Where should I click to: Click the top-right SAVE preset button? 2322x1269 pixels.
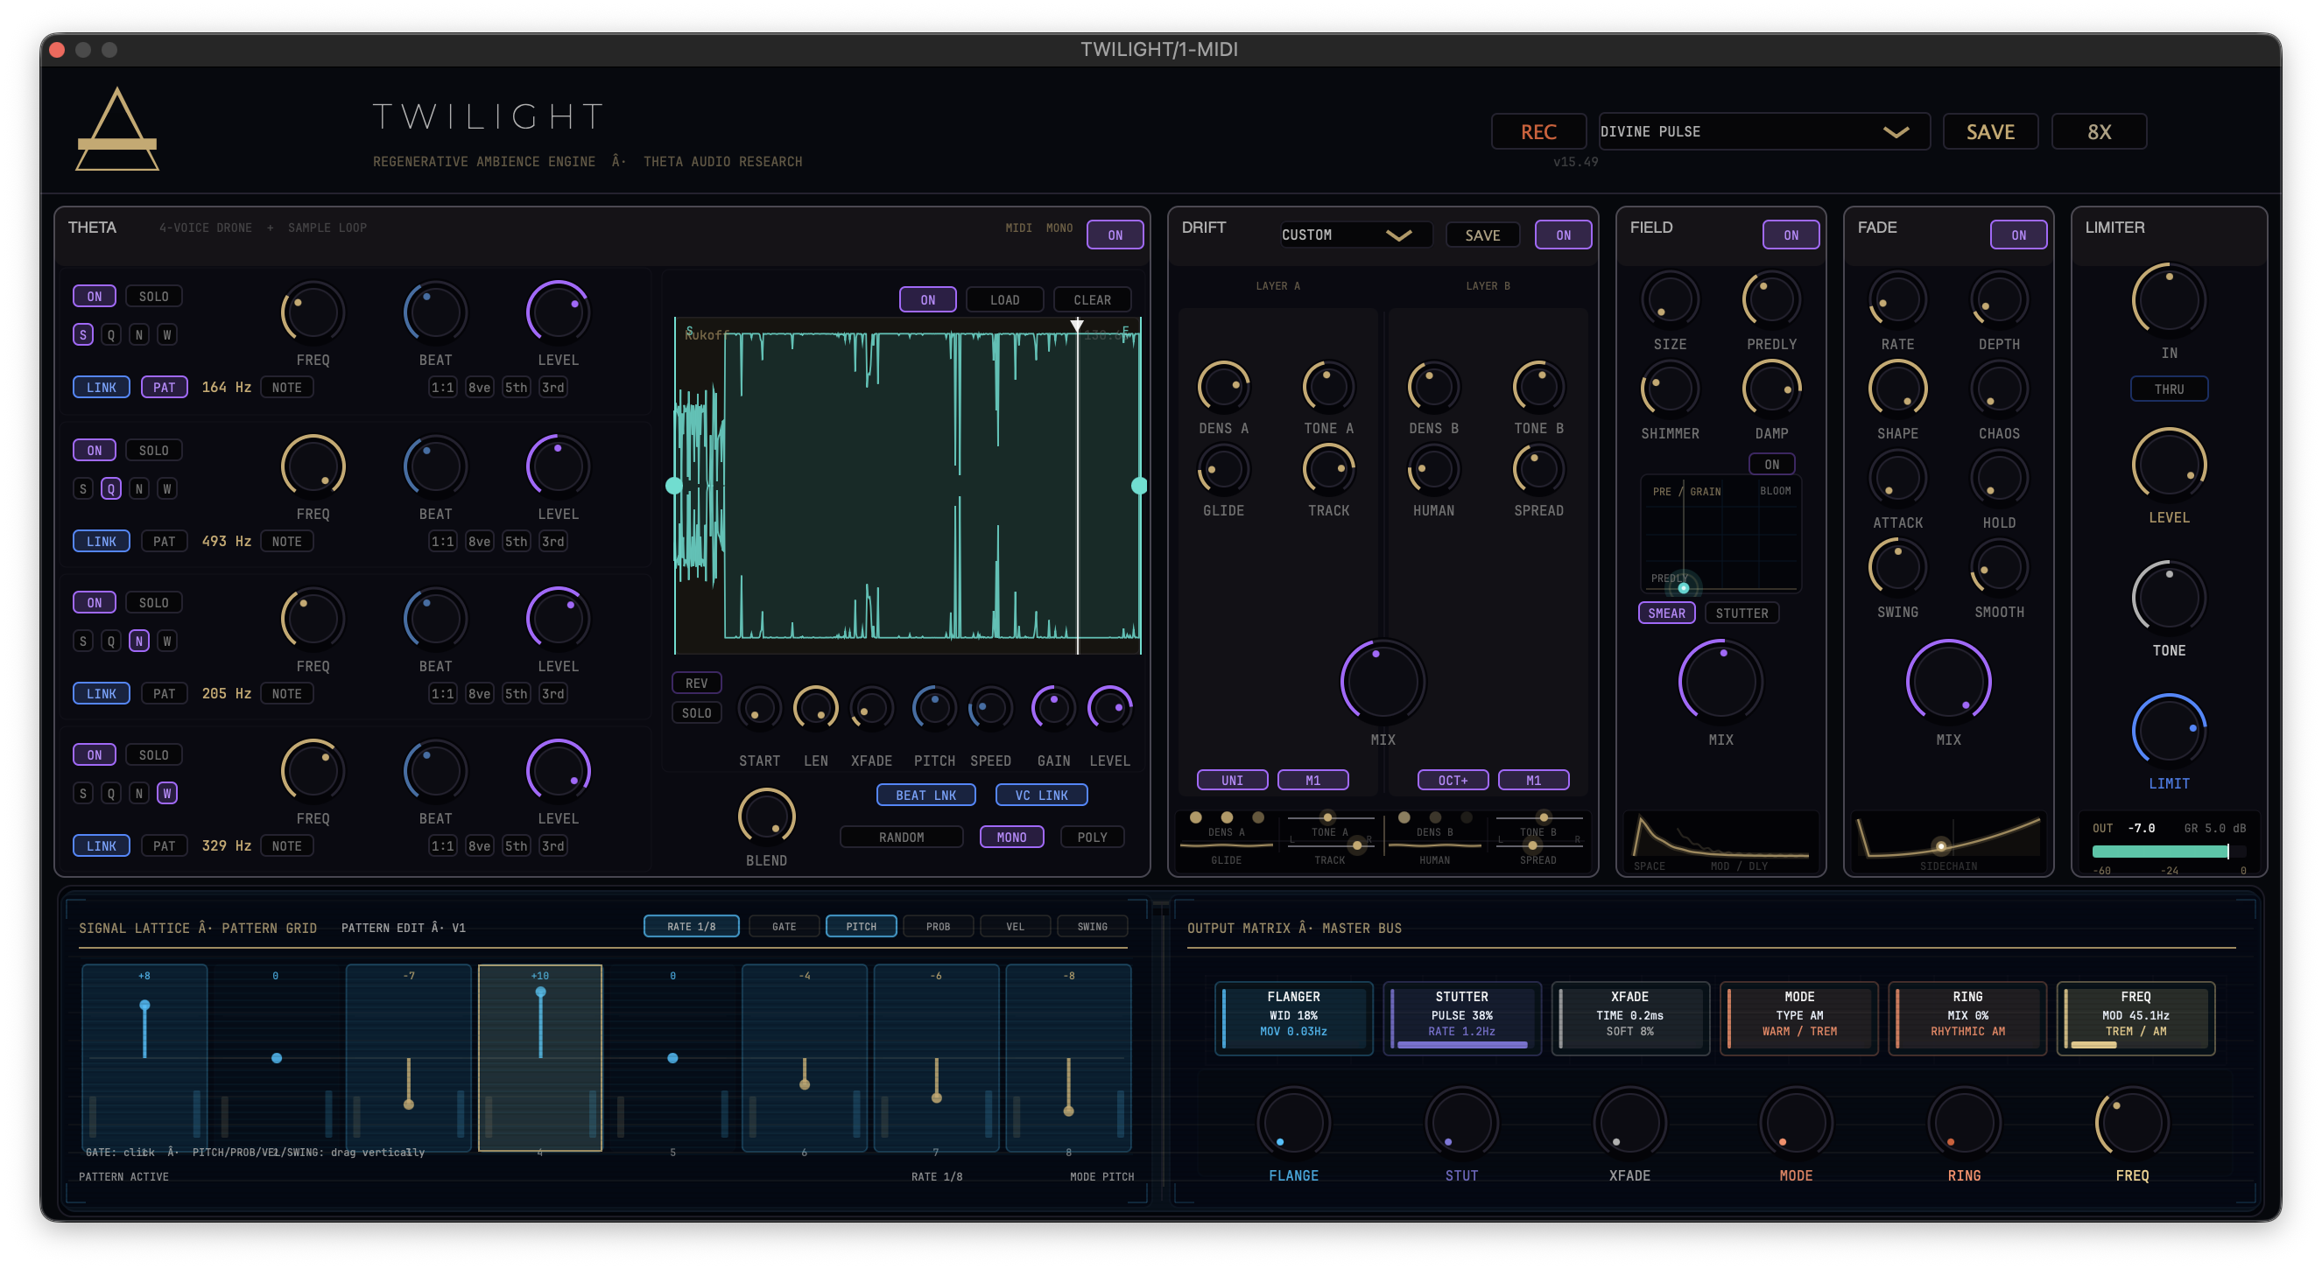[x=1989, y=131]
